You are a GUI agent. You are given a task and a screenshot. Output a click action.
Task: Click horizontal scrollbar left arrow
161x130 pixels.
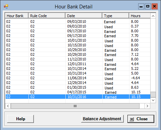8,106
